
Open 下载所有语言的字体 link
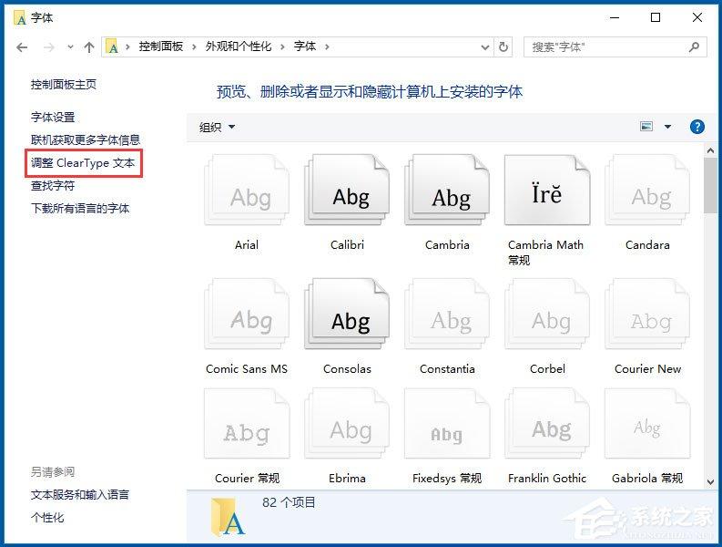(80, 209)
